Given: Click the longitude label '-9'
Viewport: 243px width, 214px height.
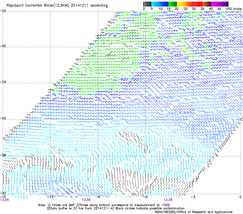Looking at the screenshot, I should pyautogui.click(x=98, y=197).
